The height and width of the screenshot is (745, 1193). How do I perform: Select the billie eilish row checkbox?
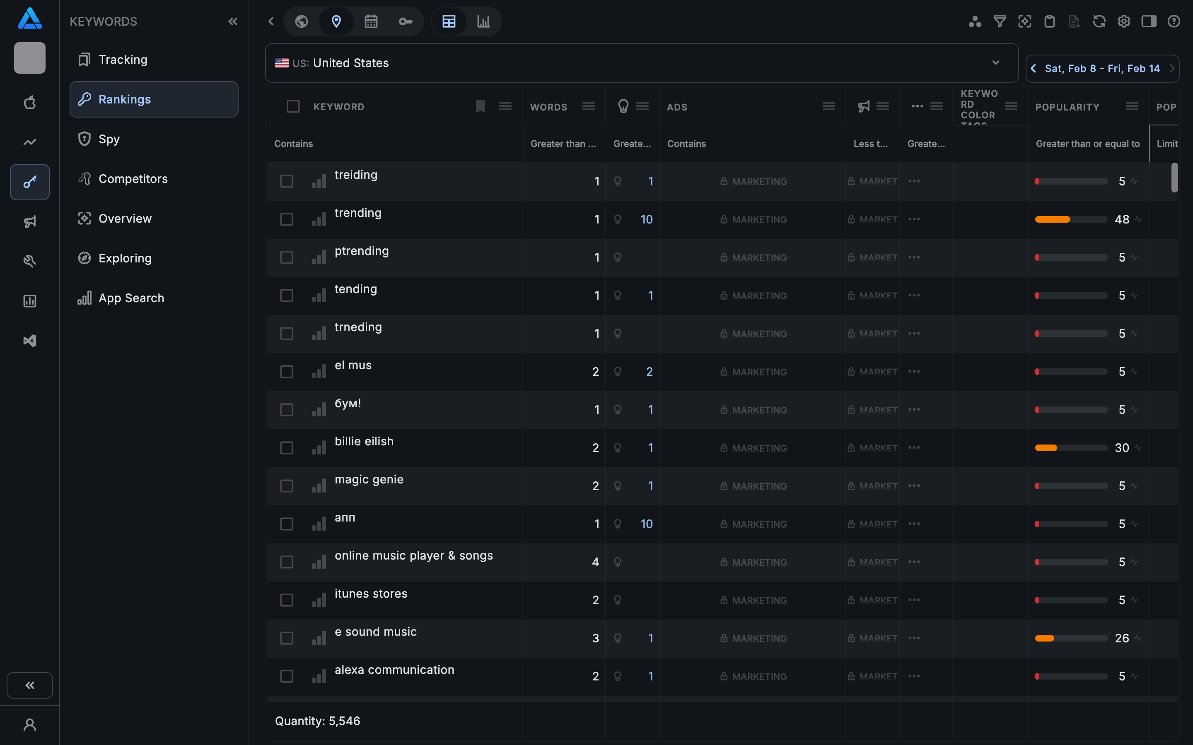[286, 448]
